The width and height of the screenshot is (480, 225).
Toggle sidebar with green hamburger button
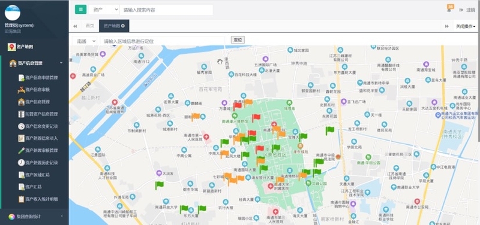coord(80,10)
